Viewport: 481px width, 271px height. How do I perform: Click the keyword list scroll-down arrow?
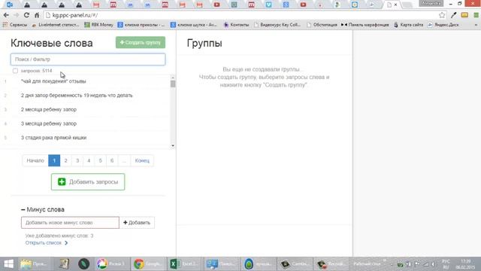[x=173, y=145]
